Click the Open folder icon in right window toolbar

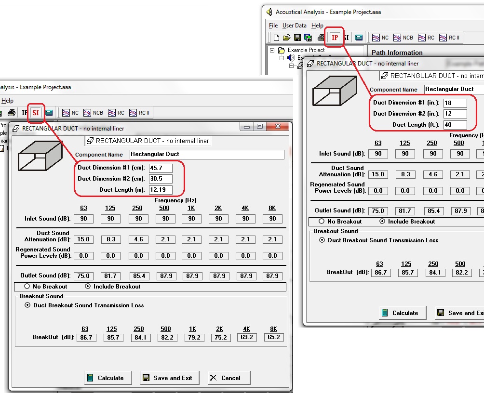point(287,38)
